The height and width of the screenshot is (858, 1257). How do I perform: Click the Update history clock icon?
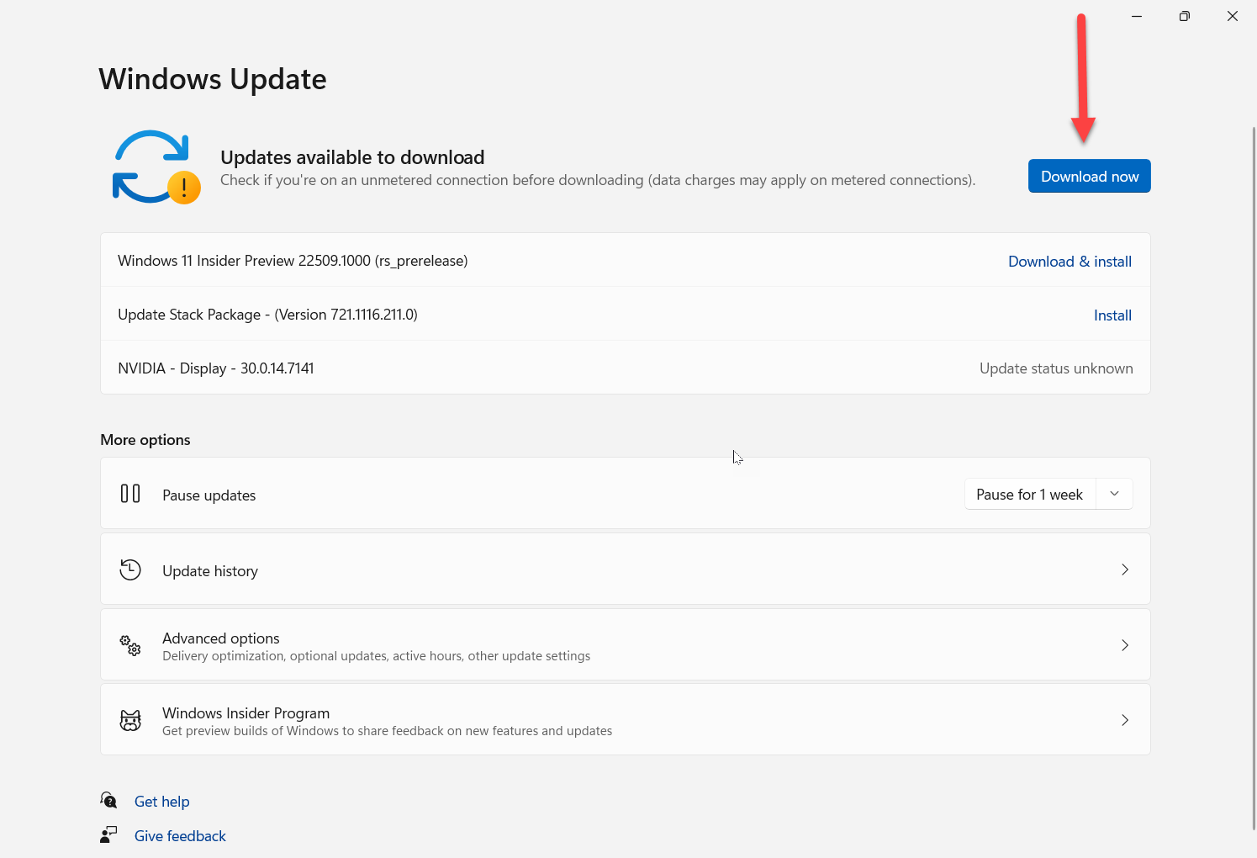click(x=130, y=569)
